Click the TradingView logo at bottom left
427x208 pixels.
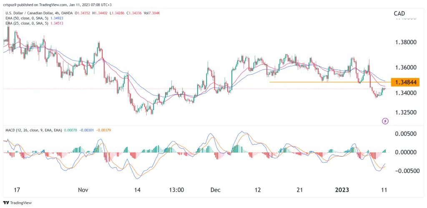[17, 203]
